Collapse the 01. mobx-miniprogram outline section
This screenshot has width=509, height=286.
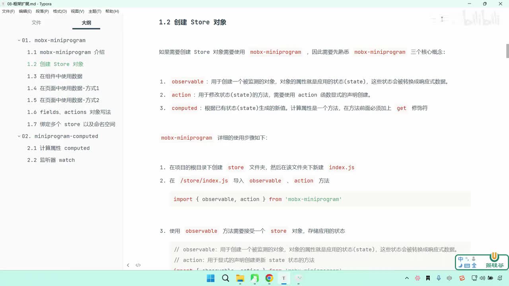(19, 41)
